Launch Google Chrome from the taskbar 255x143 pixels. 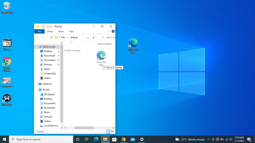coord(124,139)
